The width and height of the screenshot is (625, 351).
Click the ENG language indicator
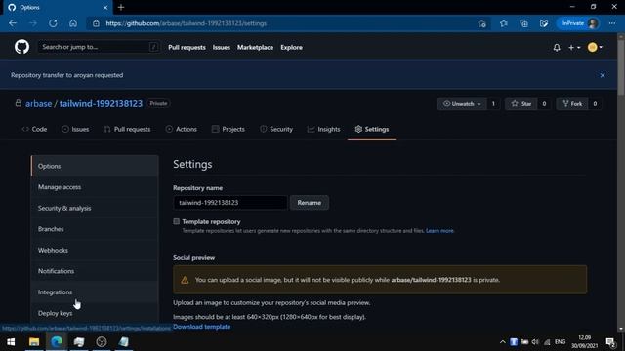pos(560,342)
